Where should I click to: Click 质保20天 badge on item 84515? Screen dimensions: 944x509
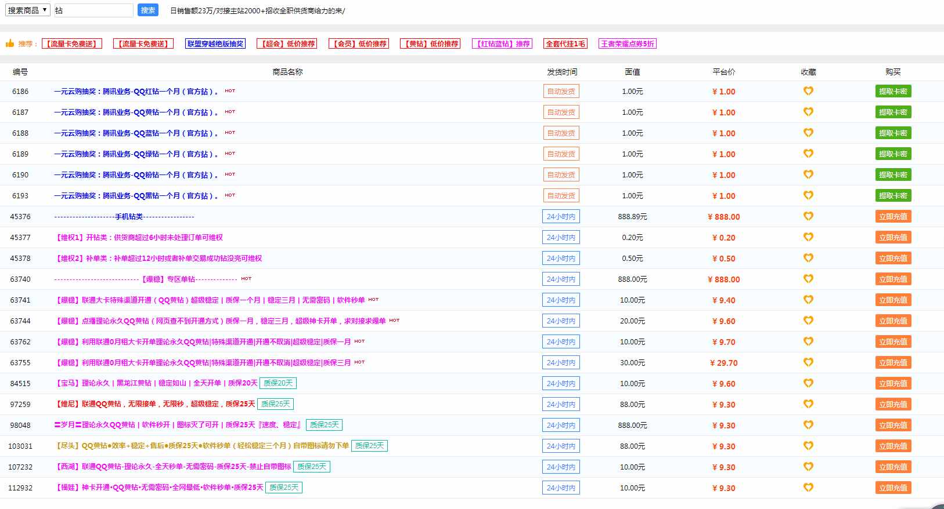(x=278, y=383)
